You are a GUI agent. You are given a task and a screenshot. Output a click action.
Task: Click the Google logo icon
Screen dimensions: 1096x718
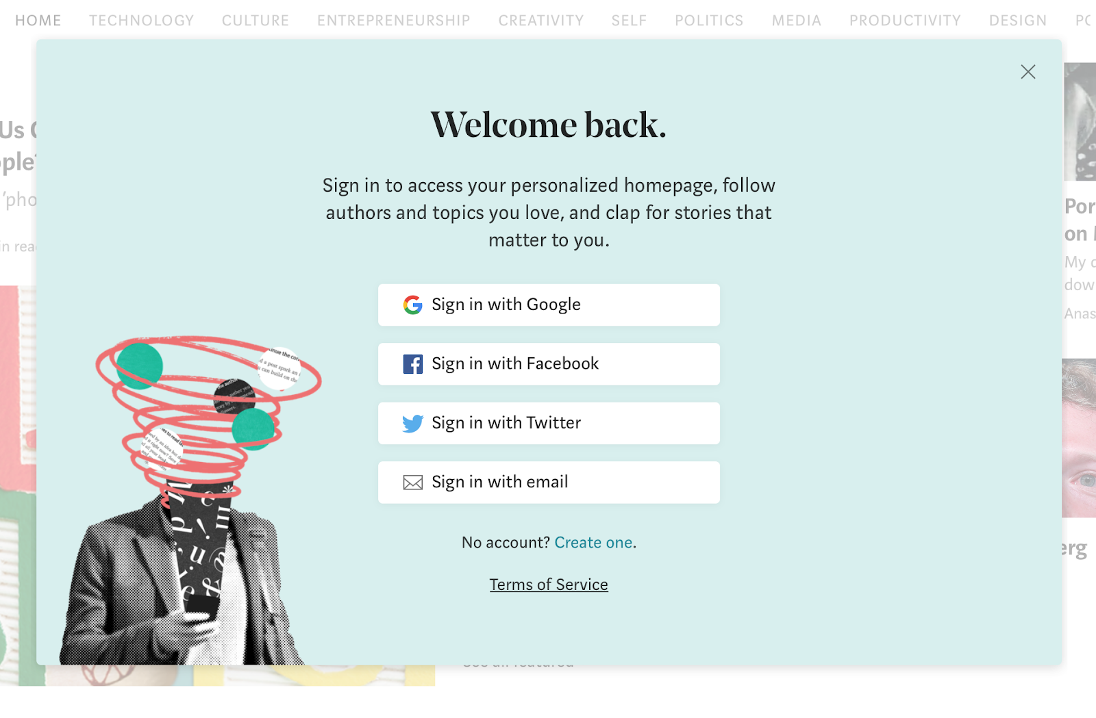click(412, 305)
